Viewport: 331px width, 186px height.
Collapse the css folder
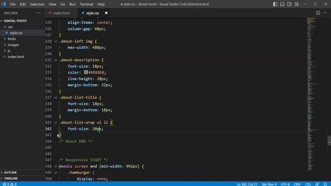pos(10,27)
